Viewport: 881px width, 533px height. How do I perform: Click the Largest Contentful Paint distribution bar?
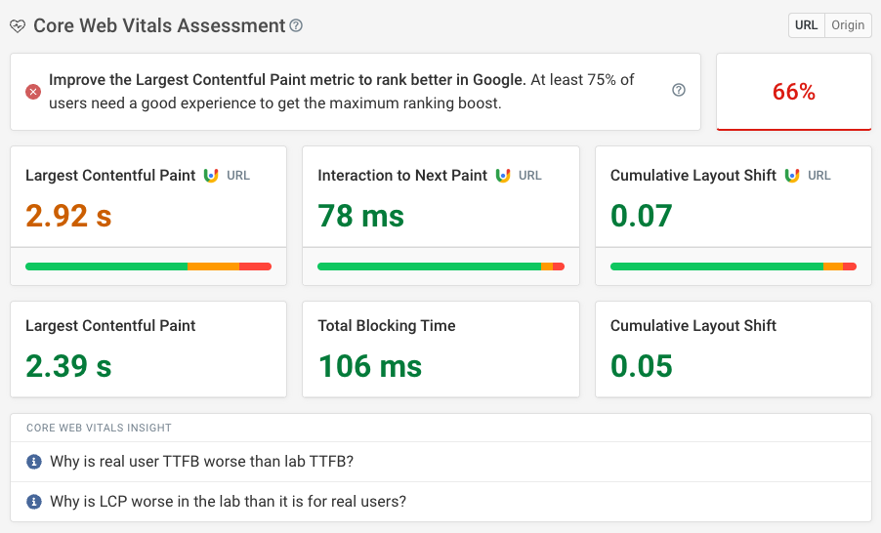pyautogui.click(x=147, y=266)
